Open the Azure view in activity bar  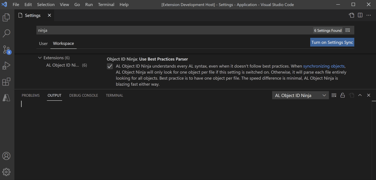tap(6, 98)
